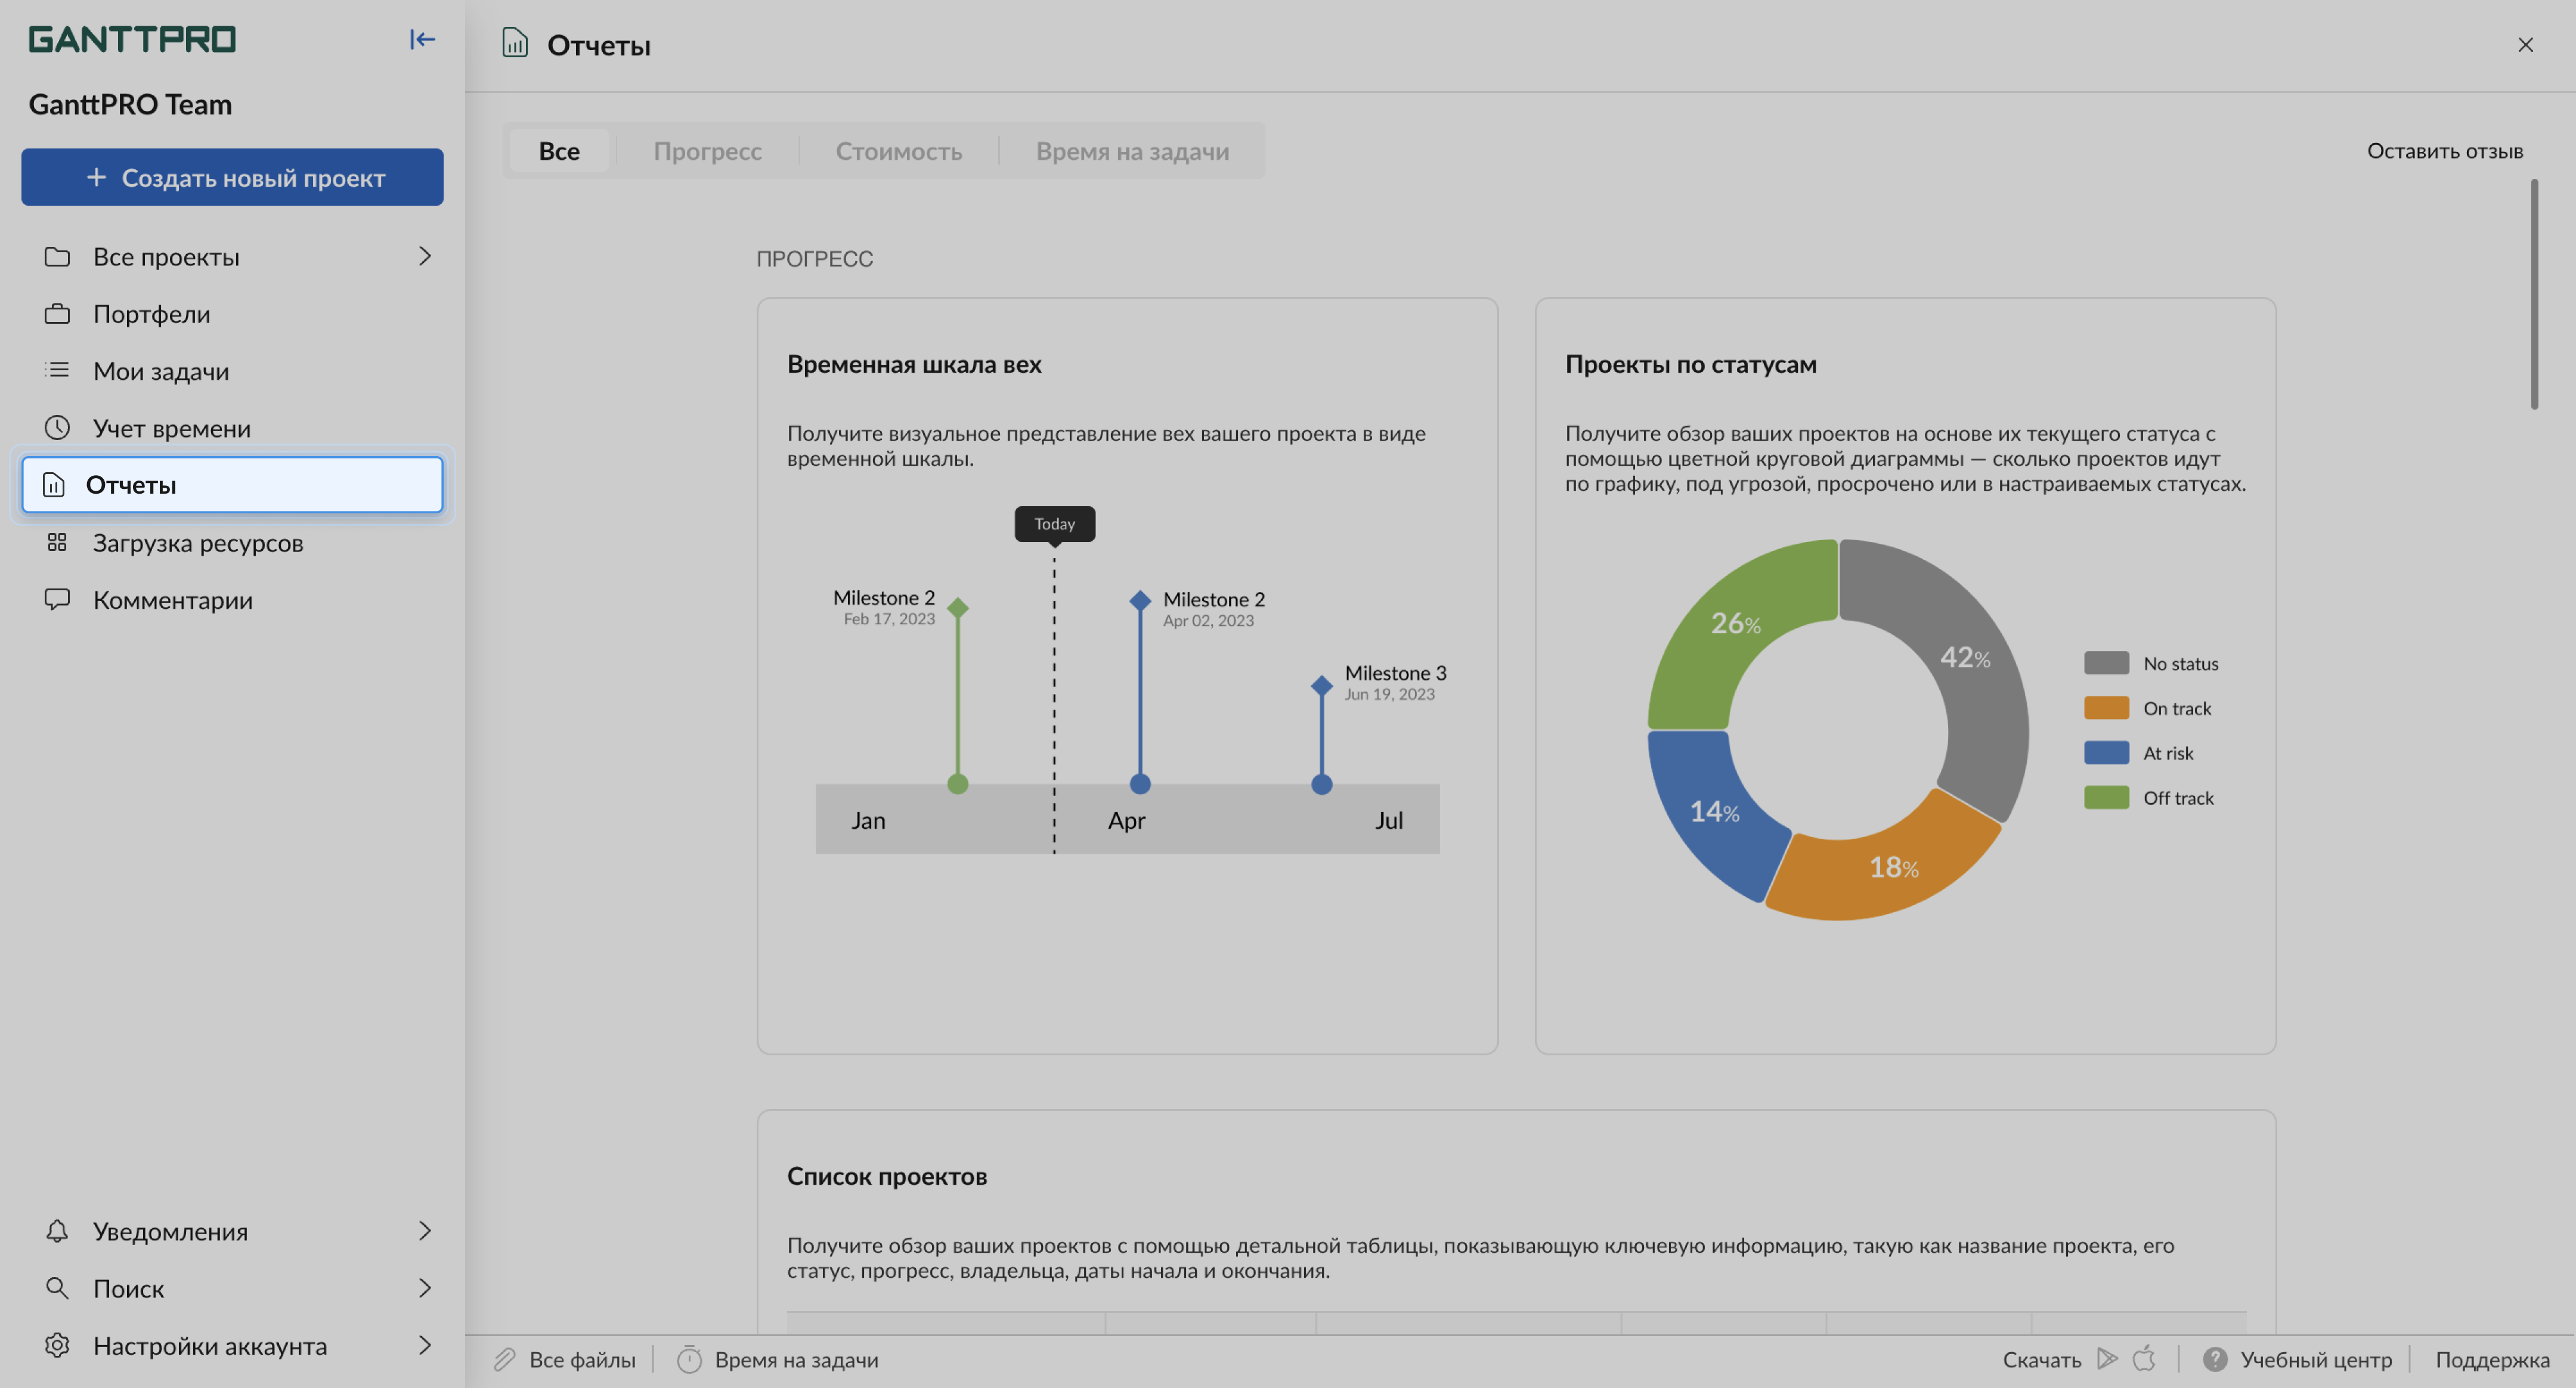Click the GanttPRO Team workspace name
Viewport: 2576px width, 1388px height.
click(x=130, y=104)
